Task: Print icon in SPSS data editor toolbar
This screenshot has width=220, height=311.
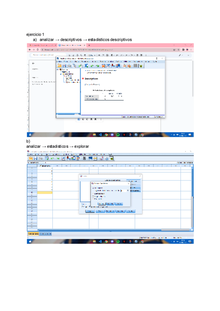Action: tap(40, 158)
